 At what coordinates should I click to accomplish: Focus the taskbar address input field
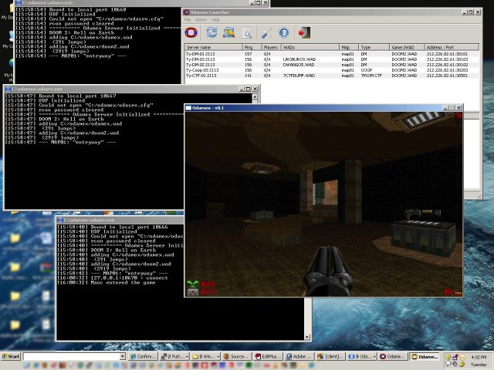point(72,356)
